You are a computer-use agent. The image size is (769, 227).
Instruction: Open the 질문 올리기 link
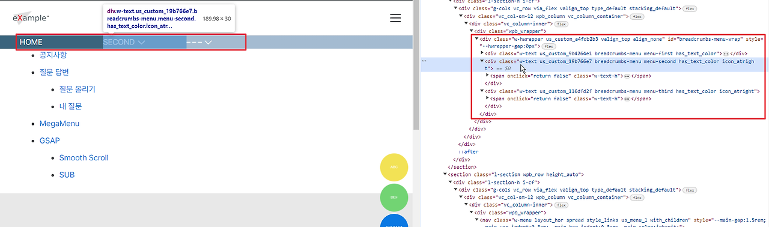click(77, 89)
